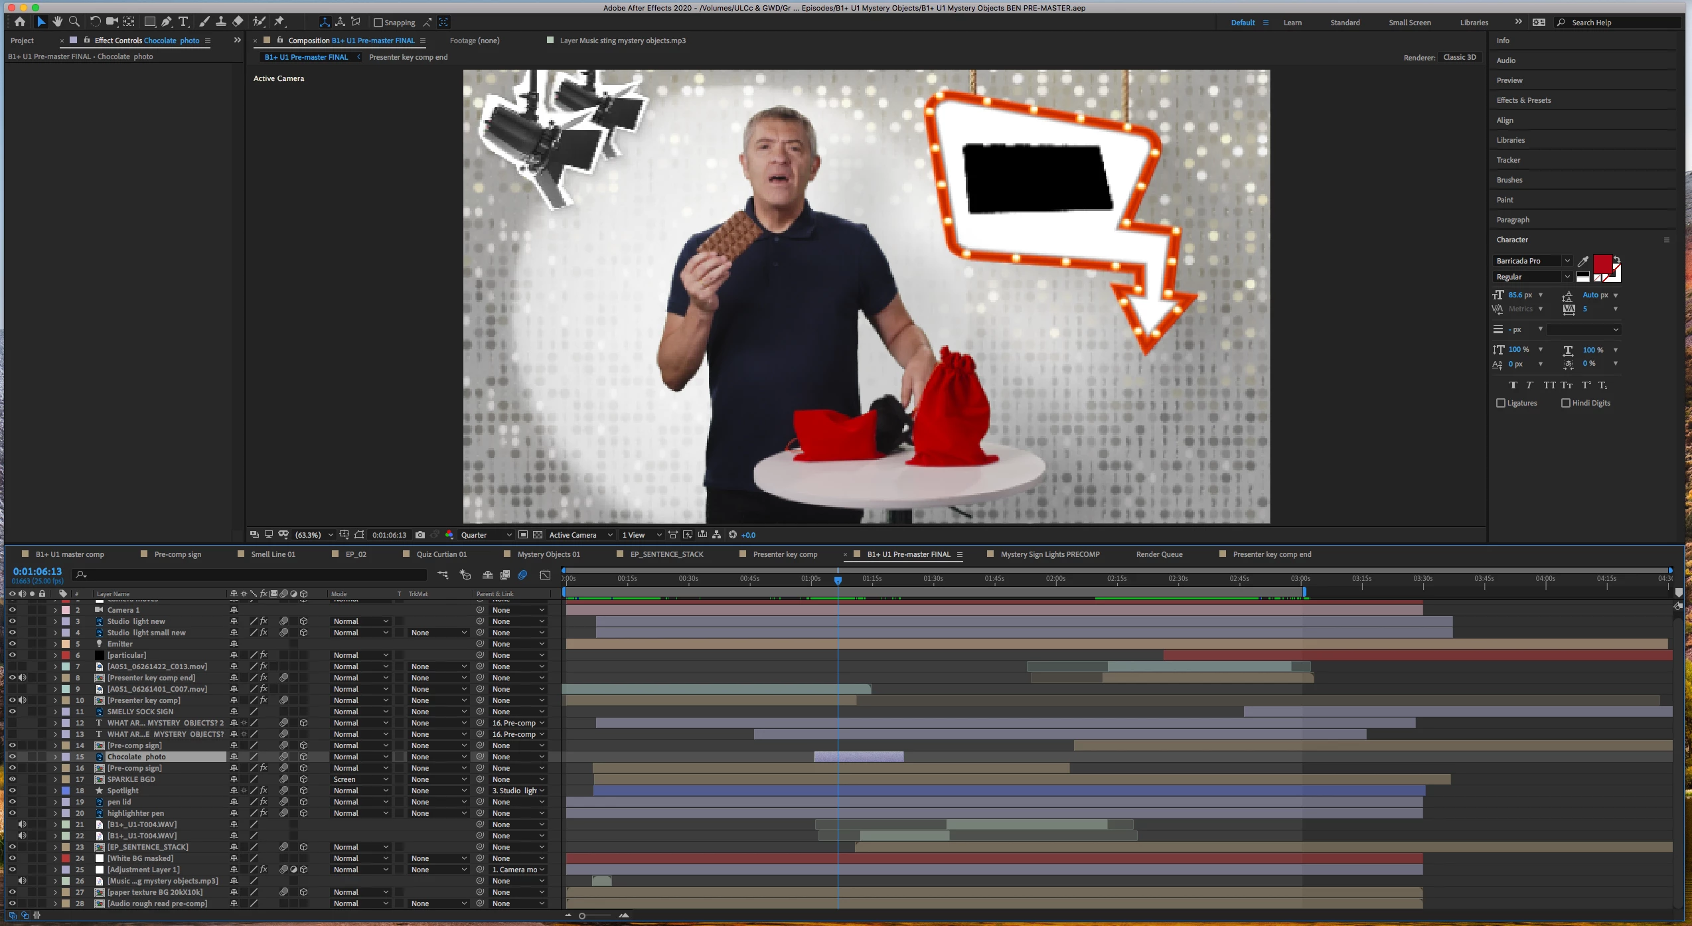Open the Quarter resolution dropdown
Viewport: 1692px width, 926px height.
(x=486, y=535)
